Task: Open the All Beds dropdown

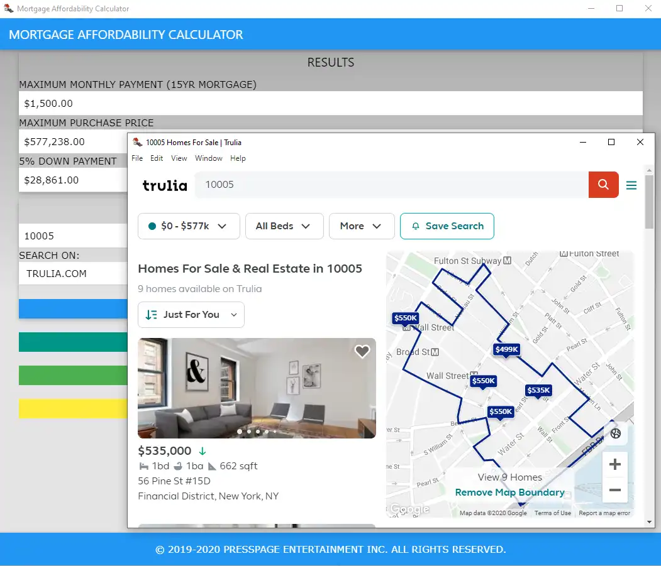Action: [x=284, y=226]
